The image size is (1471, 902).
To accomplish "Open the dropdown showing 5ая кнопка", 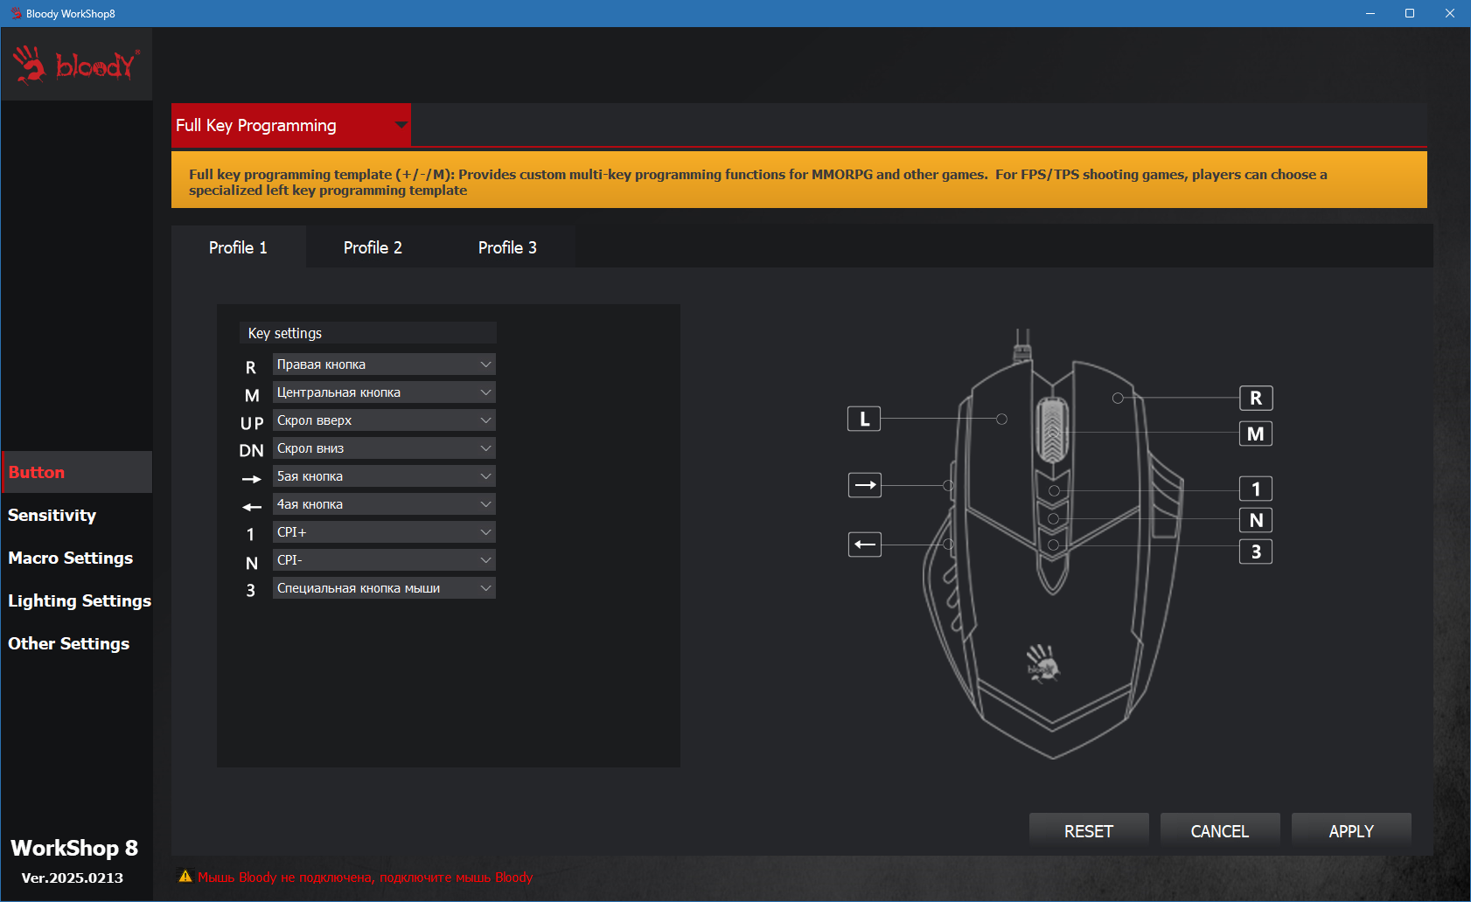I will pyautogui.click(x=384, y=476).
